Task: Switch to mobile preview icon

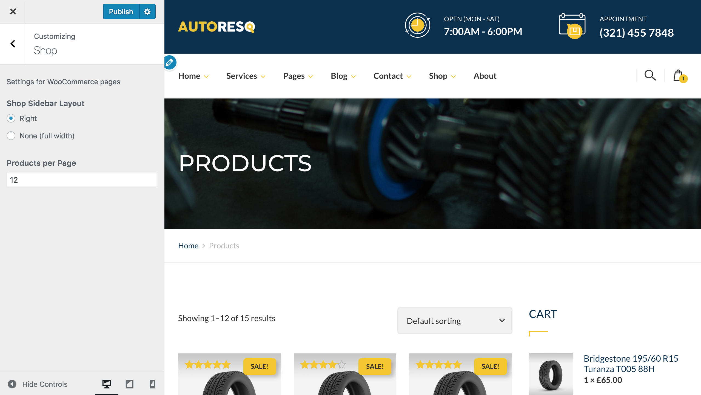Action: pyautogui.click(x=152, y=384)
